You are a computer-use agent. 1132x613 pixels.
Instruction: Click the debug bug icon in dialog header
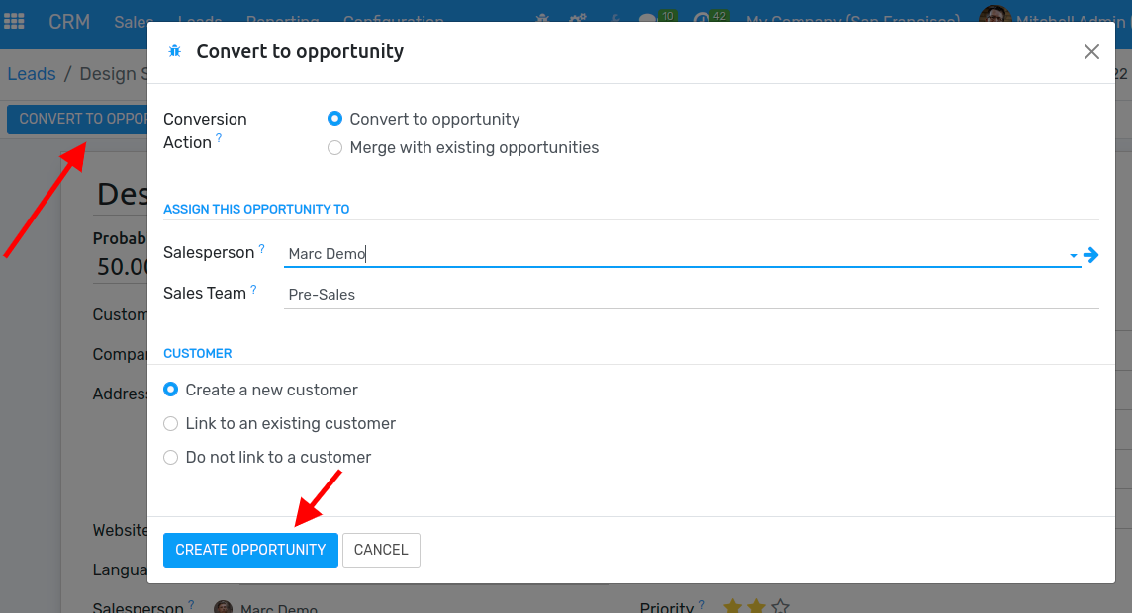coord(175,51)
